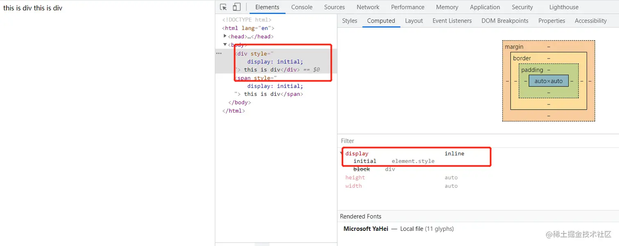Open the Layout sidebar tab
This screenshot has height=246, width=619.
tap(414, 20)
